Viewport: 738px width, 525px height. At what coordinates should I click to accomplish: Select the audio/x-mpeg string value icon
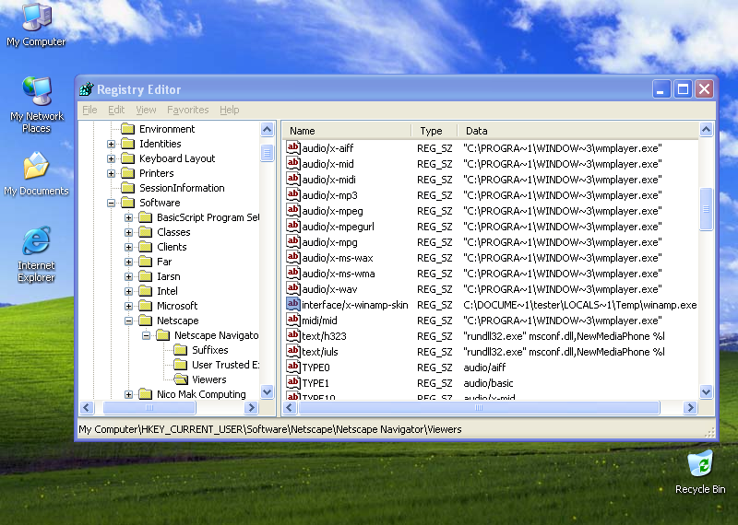(x=293, y=211)
